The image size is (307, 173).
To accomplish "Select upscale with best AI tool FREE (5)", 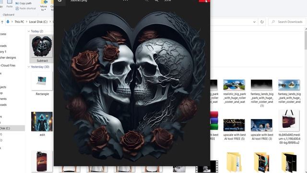I will (234, 129).
